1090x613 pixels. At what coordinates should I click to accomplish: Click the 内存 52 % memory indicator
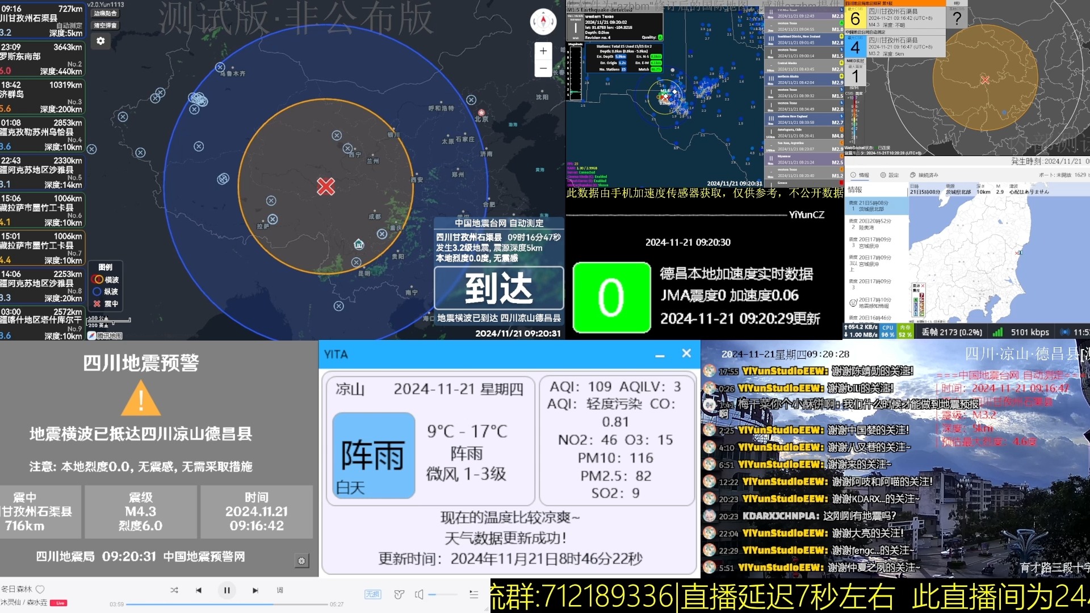click(x=905, y=331)
